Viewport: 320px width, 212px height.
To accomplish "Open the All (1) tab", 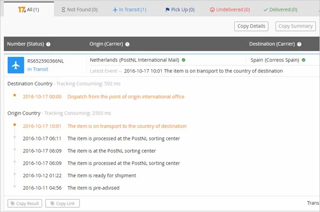I will click(x=29, y=10).
